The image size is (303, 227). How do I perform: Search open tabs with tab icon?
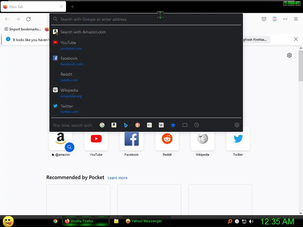point(185,125)
